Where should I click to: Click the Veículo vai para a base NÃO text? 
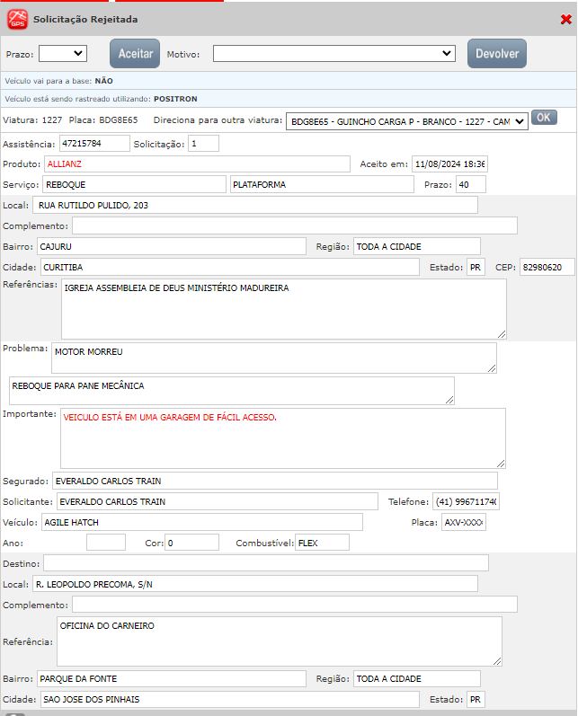(x=59, y=81)
